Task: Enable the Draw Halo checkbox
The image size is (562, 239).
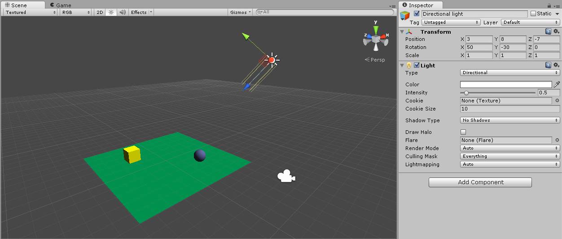Action: click(x=463, y=132)
